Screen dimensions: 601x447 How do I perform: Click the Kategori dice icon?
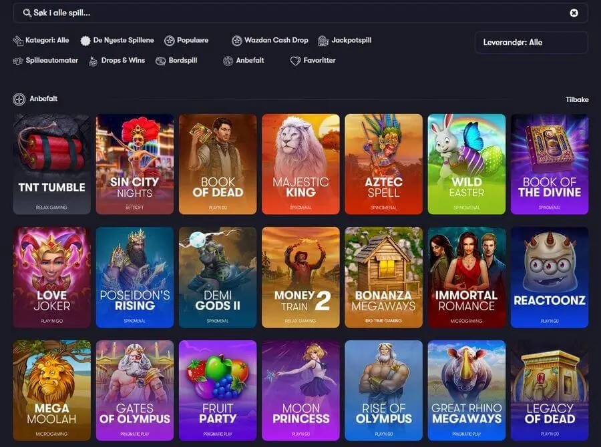pos(18,41)
